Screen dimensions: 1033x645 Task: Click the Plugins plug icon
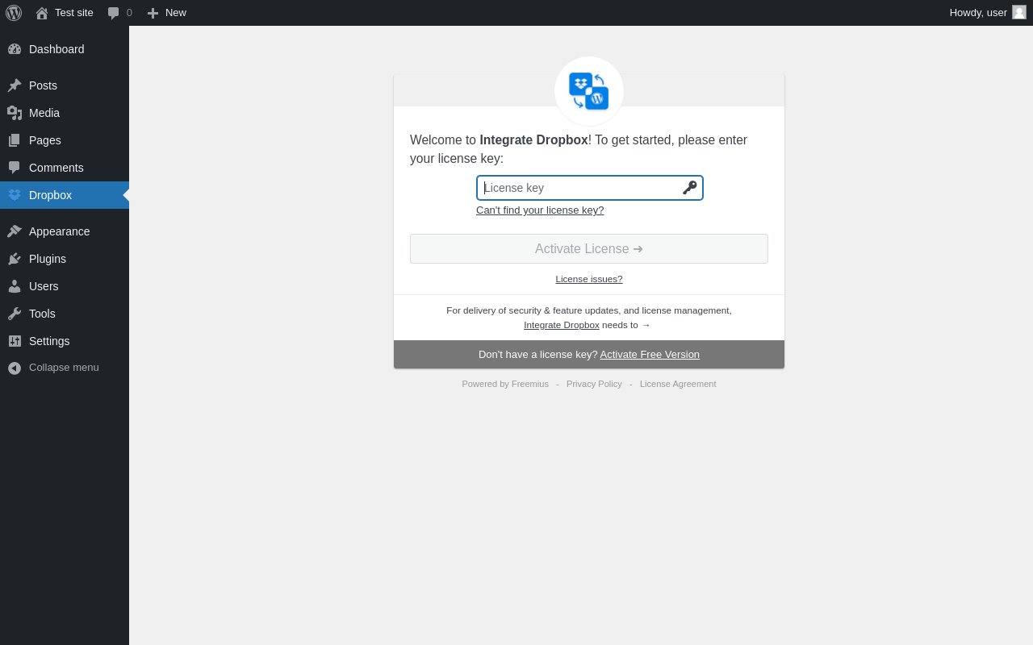tap(15, 259)
